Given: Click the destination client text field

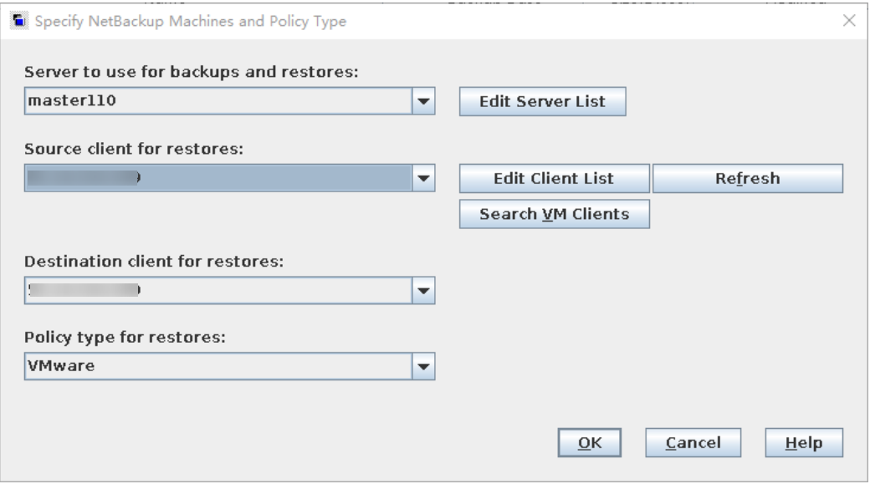Looking at the screenshot, I should click(x=217, y=291).
